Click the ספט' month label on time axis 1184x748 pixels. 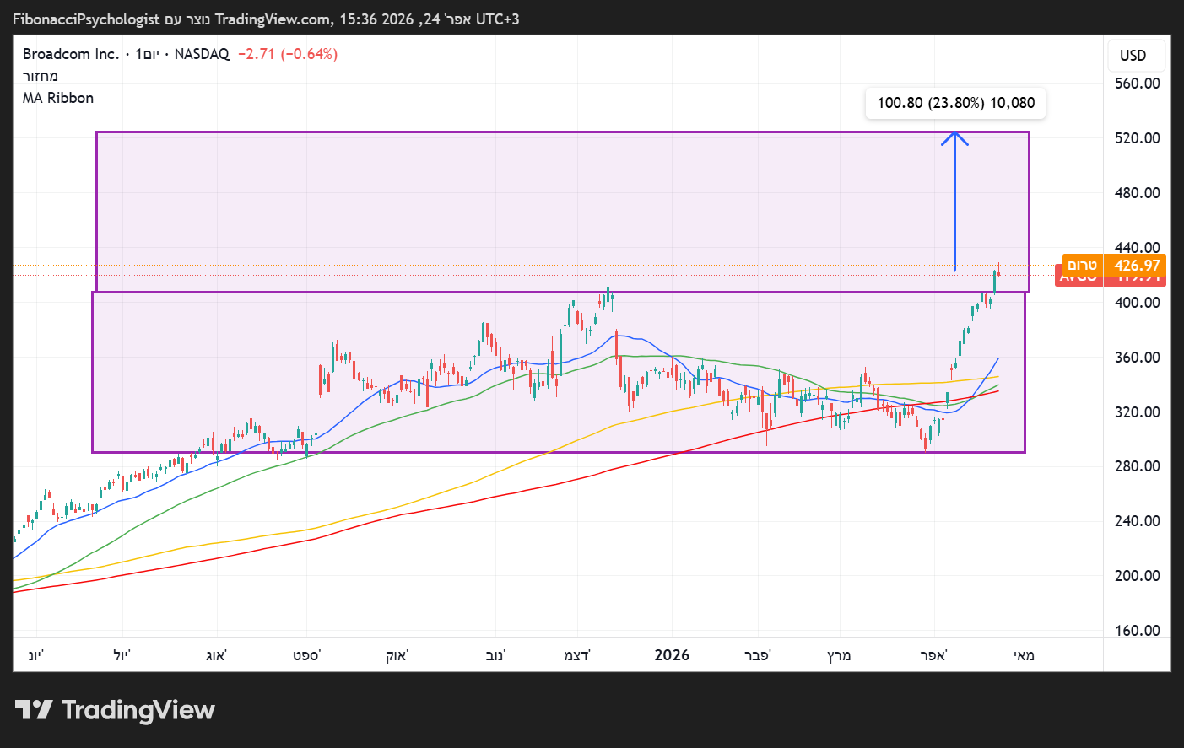307,655
